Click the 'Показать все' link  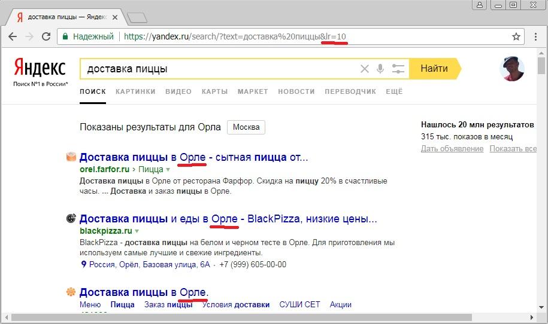point(513,149)
